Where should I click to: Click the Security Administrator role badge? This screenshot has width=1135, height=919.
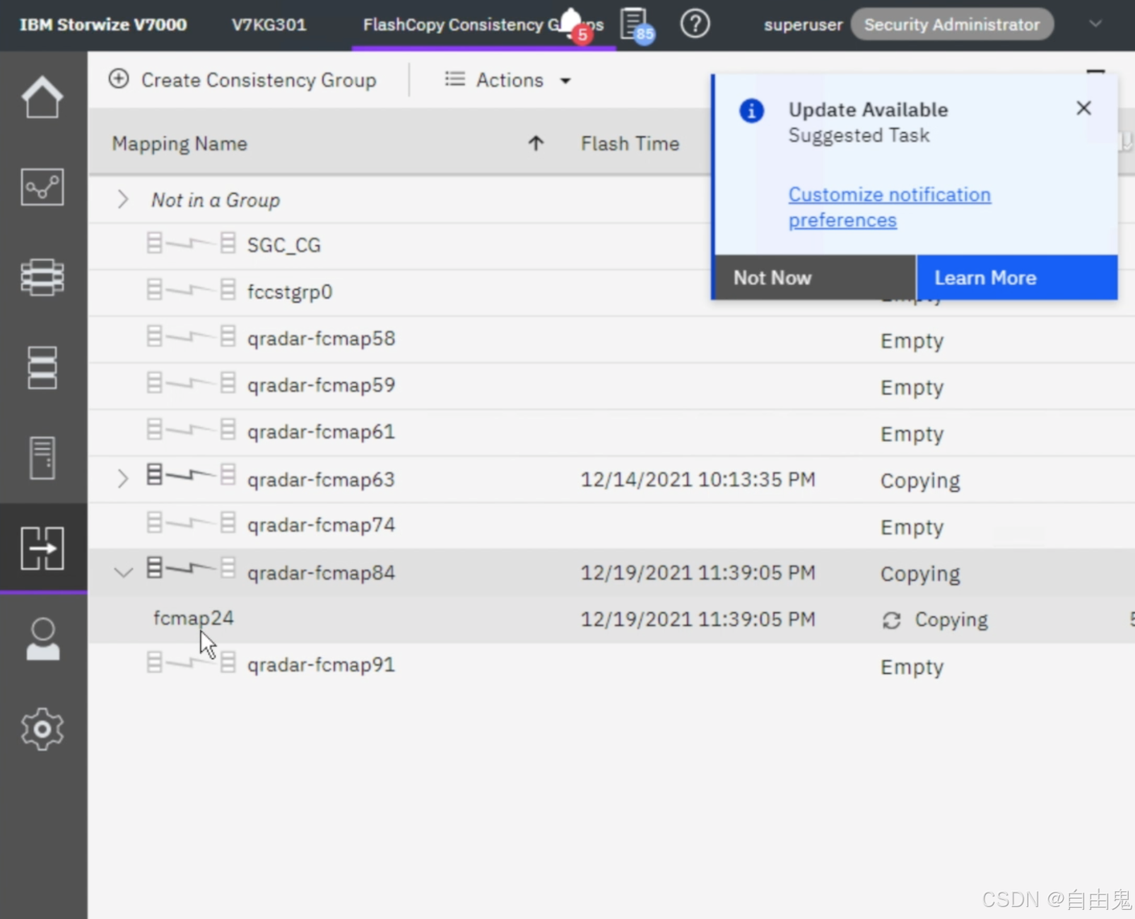pyautogui.click(x=952, y=25)
